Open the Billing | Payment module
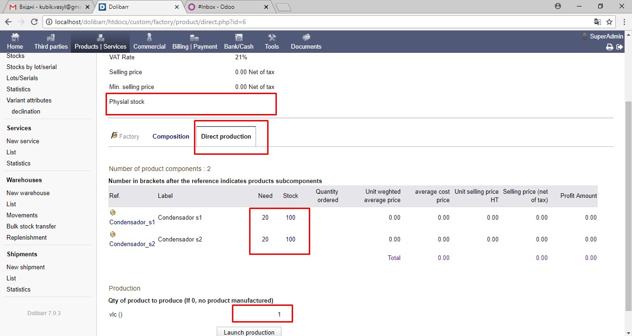This screenshot has width=632, height=336. [x=194, y=42]
